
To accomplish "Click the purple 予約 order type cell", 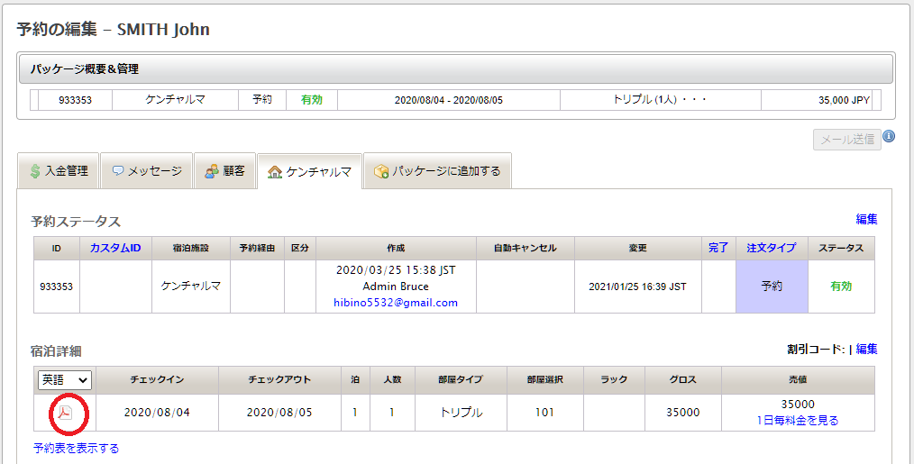I will (x=772, y=287).
